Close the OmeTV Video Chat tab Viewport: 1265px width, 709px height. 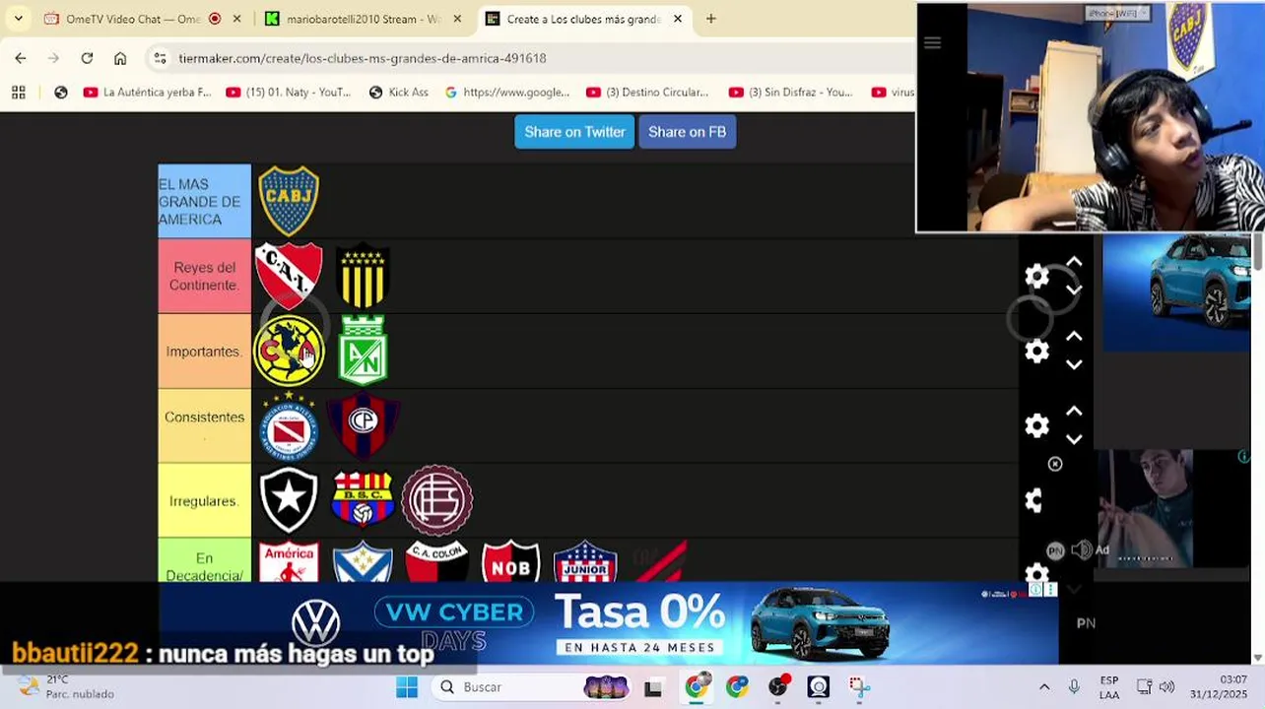point(237,19)
